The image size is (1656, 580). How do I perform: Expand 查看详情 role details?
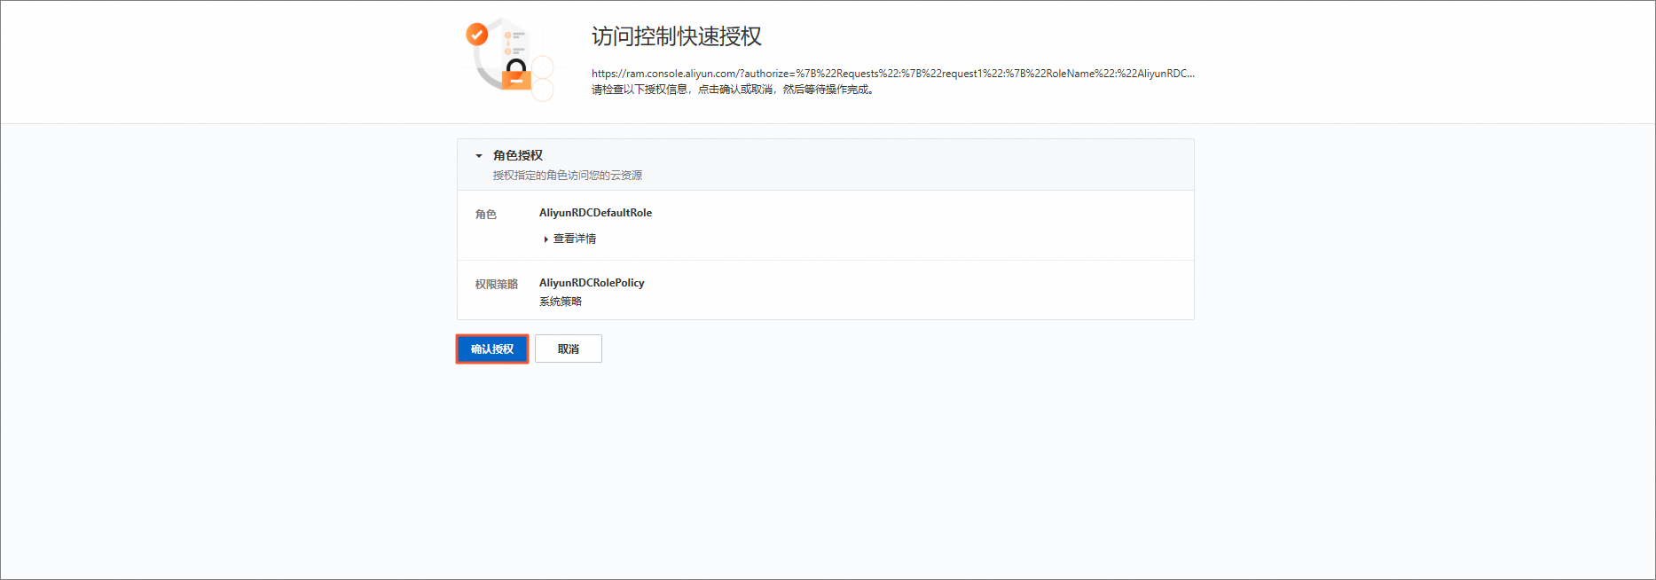click(569, 239)
